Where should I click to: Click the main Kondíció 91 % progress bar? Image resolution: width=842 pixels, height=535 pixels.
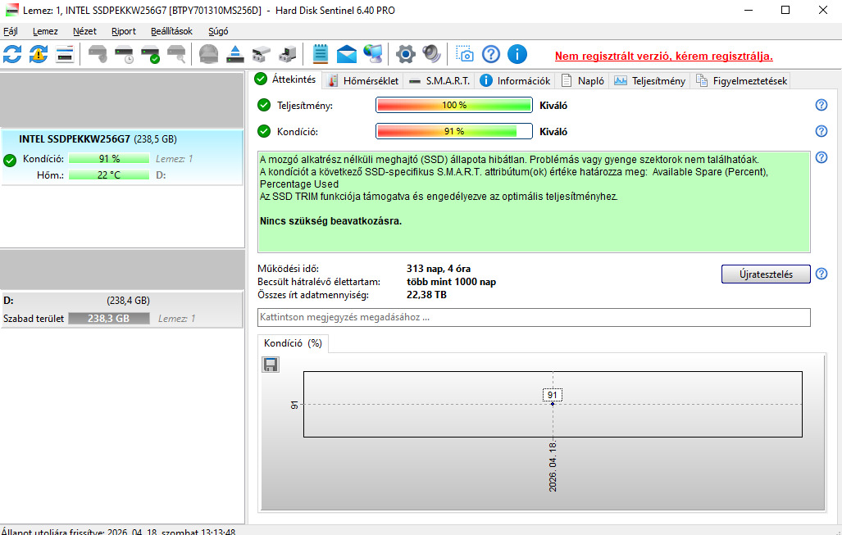coord(453,131)
